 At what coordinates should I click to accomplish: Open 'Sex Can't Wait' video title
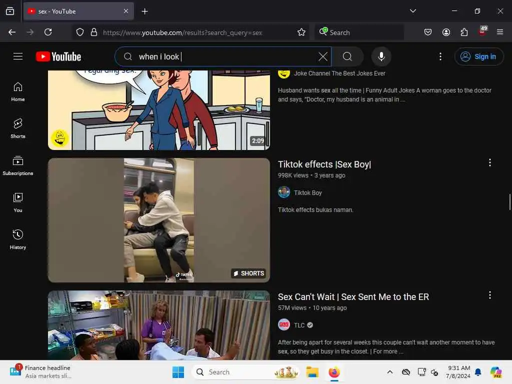[x=353, y=297]
